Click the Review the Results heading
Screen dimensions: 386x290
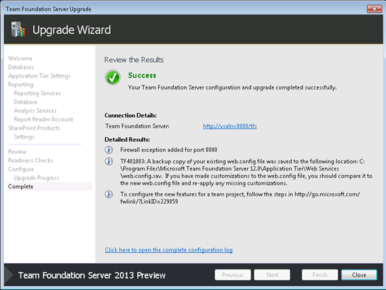(134, 60)
